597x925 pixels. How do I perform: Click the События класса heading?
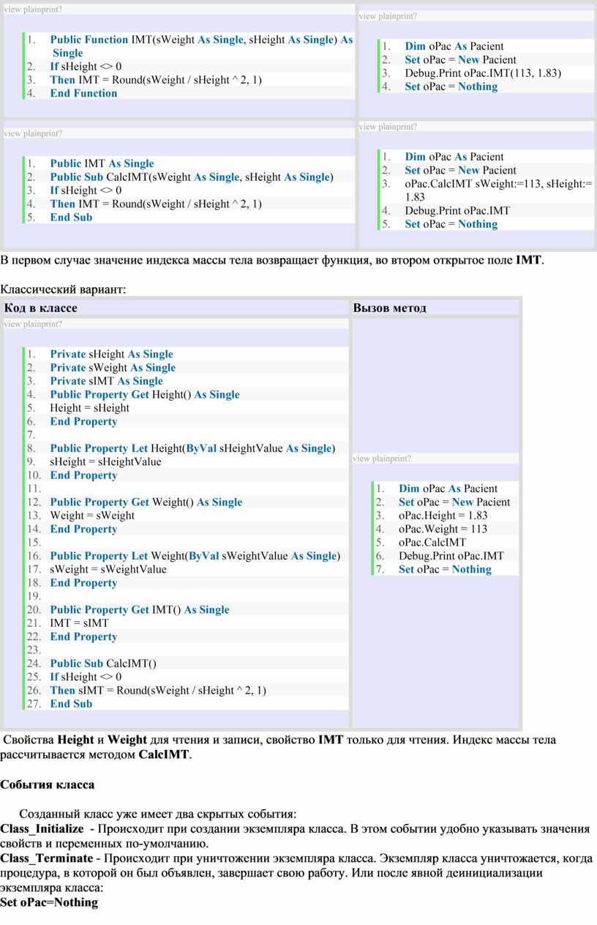47,785
